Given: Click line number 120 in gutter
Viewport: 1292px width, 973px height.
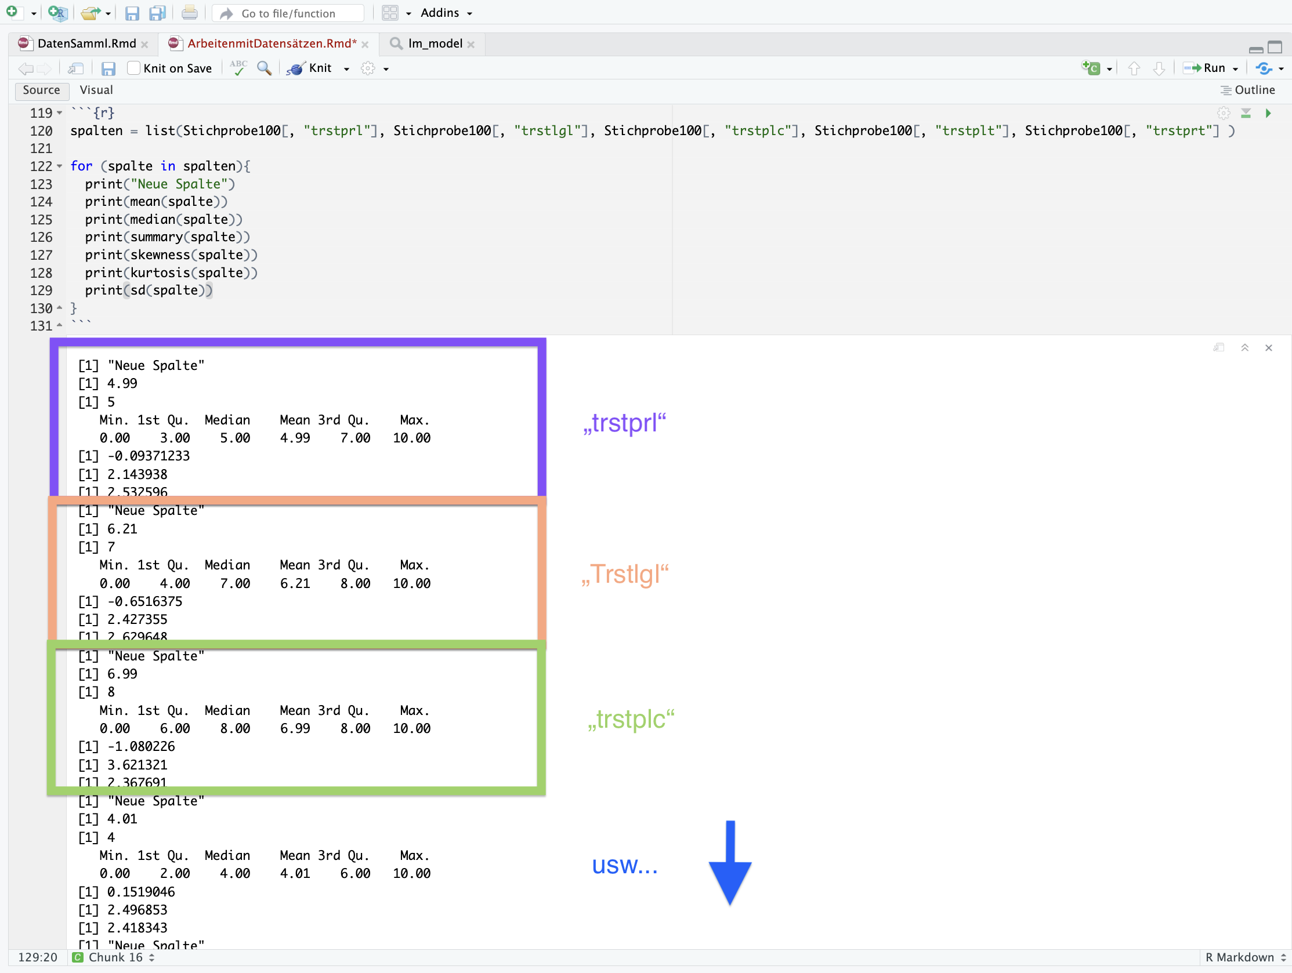Looking at the screenshot, I should click(41, 130).
